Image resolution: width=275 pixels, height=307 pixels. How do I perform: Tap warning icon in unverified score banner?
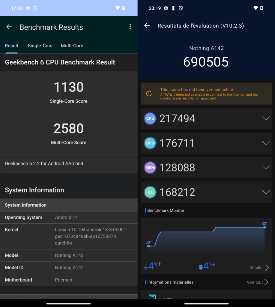tap(149, 94)
